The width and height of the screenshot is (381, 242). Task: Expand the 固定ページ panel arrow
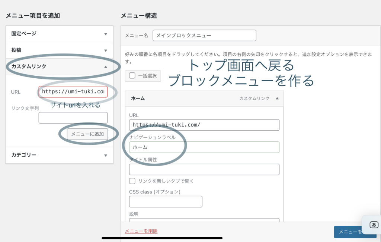point(106,34)
